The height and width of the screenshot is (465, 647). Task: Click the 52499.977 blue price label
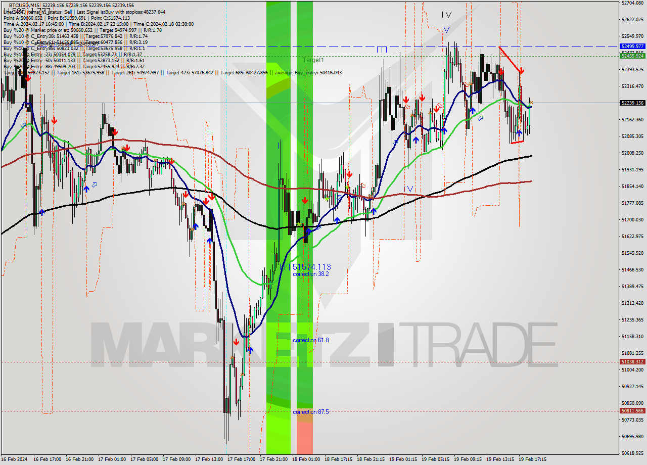pyautogui.click(x=632, y=46)
